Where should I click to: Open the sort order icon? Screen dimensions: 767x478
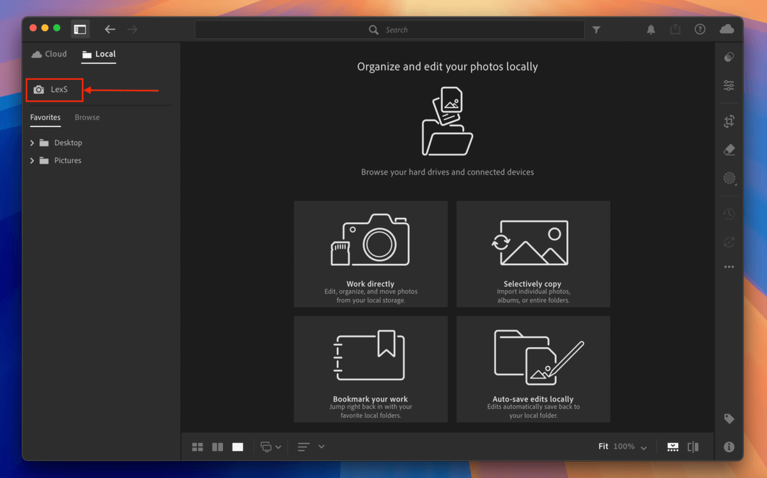click(x=304, y=447)
